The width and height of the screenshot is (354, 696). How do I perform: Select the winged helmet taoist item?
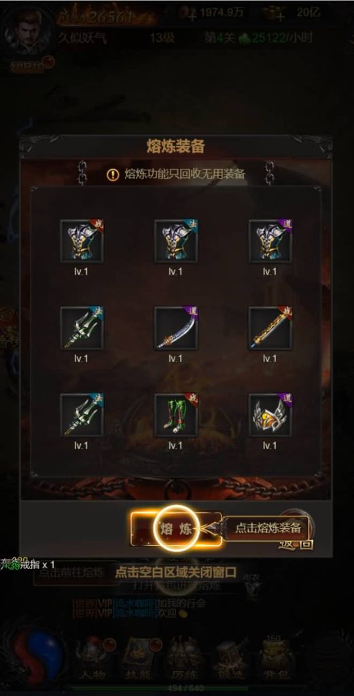coord(270,415)
